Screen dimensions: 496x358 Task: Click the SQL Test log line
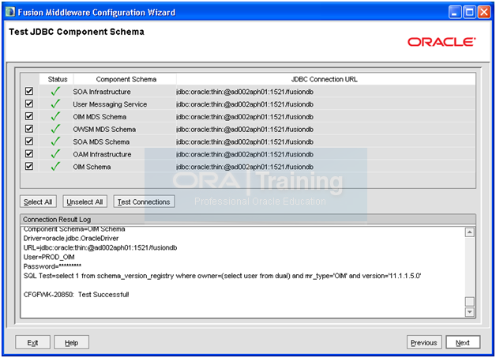[222, 276]
